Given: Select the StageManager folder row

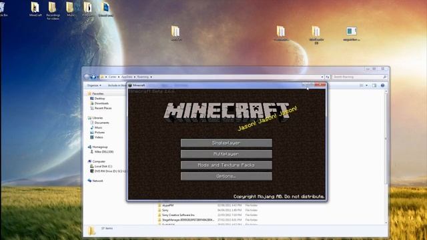Looking at the screenshot, I should (207, 220).
